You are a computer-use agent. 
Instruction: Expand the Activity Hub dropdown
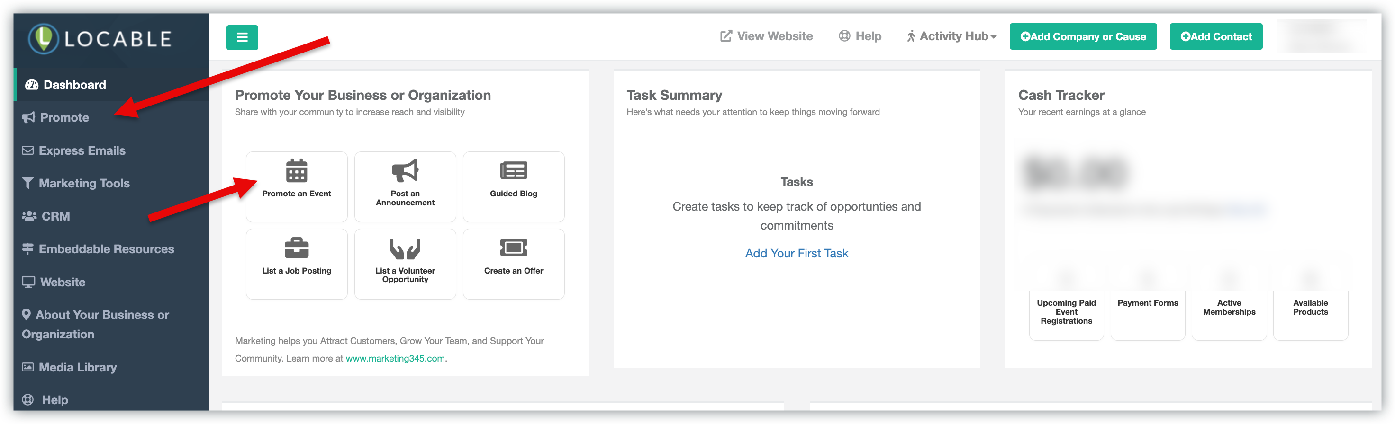click(951, 36)
